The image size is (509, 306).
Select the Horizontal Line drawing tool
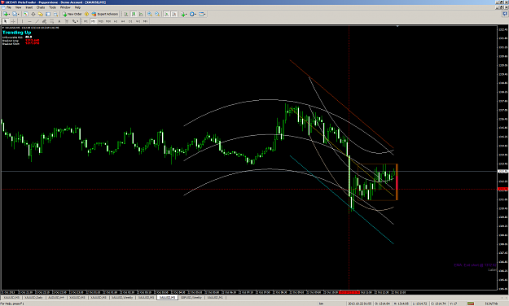[29, 21]
